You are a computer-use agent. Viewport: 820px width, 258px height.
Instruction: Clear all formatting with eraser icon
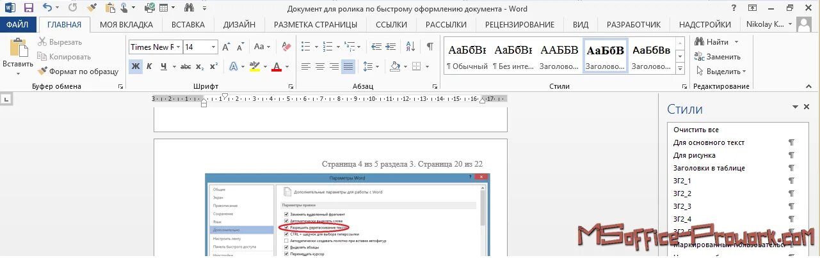(286, 47)
